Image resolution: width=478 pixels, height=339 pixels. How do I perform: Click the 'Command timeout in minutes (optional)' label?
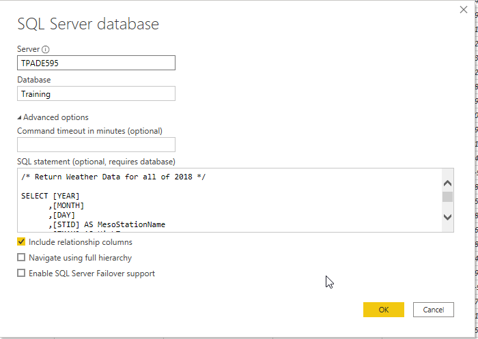[x=89, y=131]
